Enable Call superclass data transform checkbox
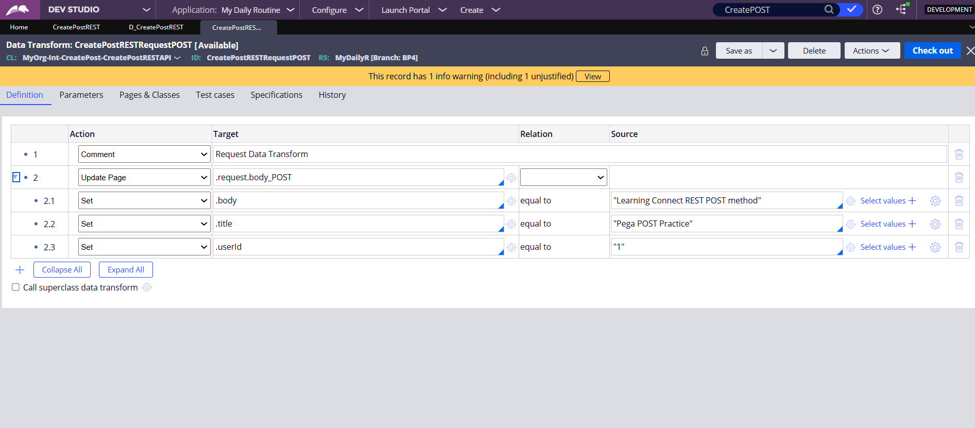 (x=16, y=287)
